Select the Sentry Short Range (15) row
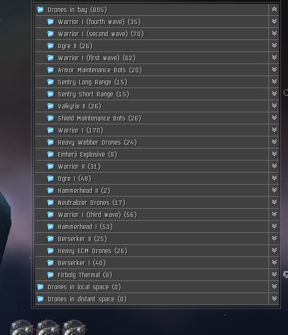 pos(152,94)
